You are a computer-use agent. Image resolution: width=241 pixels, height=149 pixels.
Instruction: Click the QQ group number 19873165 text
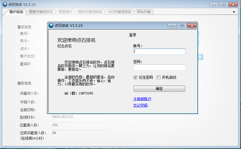coord(86,93)
